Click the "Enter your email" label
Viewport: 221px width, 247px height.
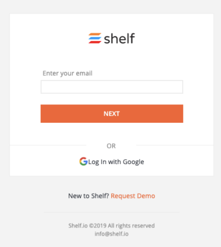[68, 73]
